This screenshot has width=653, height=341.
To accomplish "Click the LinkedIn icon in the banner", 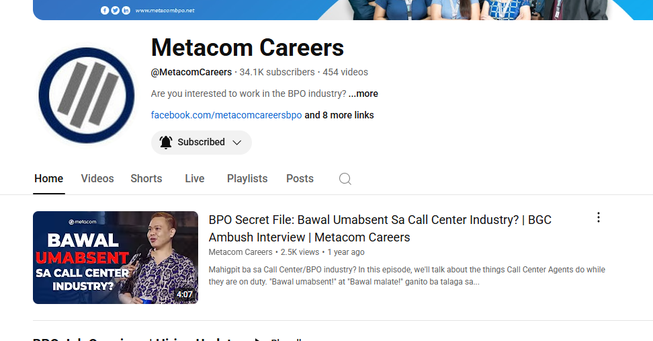I will click(126, 10).
